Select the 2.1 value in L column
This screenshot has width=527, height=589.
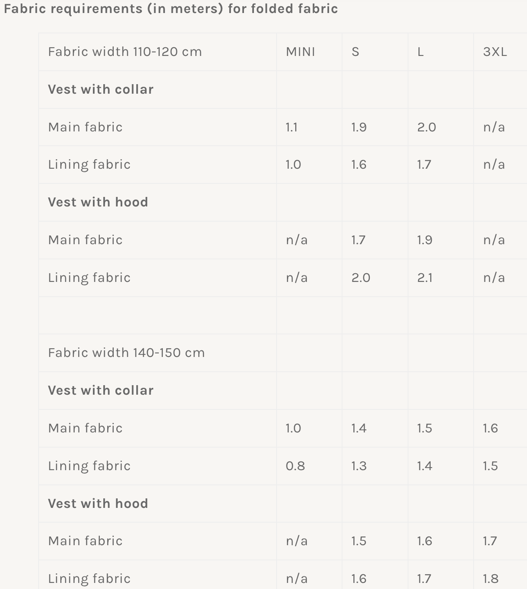[425, 278]
